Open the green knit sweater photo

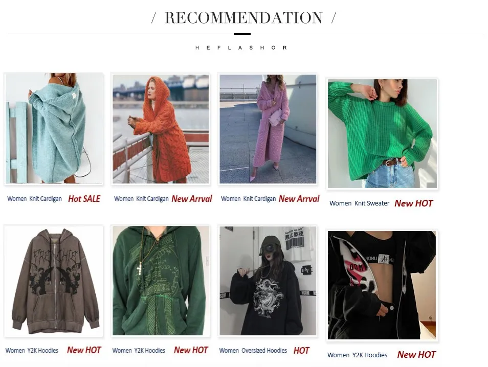pyautogui.click(x=382, y=133)
